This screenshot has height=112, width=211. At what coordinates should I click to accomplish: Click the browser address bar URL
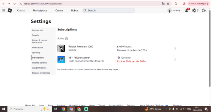tap(43, 4)
